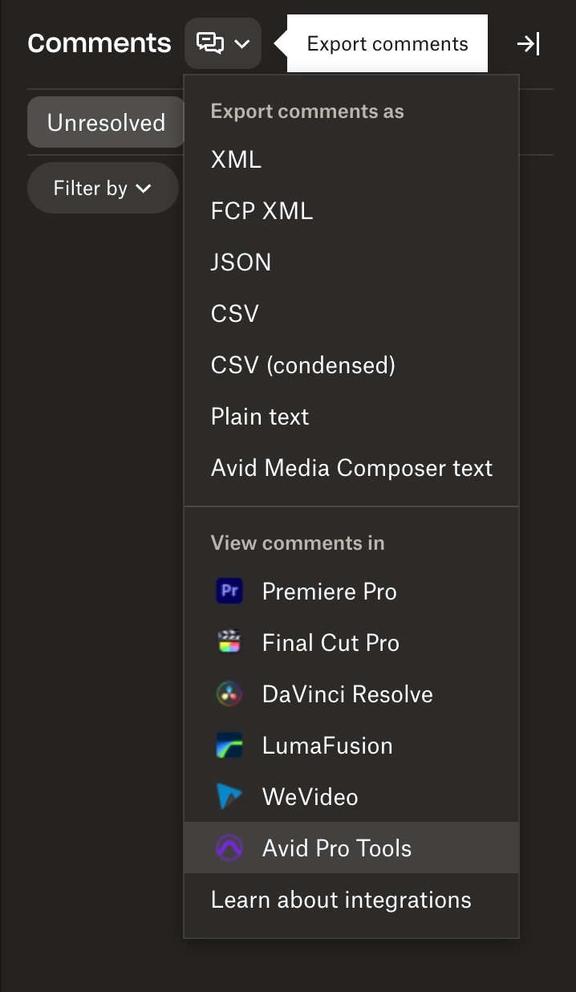Screen dimensions: 576x992
Task: Open Learn about integrations link
Action: [x=341, y=900]
